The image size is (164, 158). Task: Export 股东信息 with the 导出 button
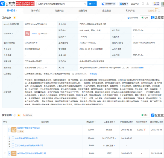coord(145,115)
